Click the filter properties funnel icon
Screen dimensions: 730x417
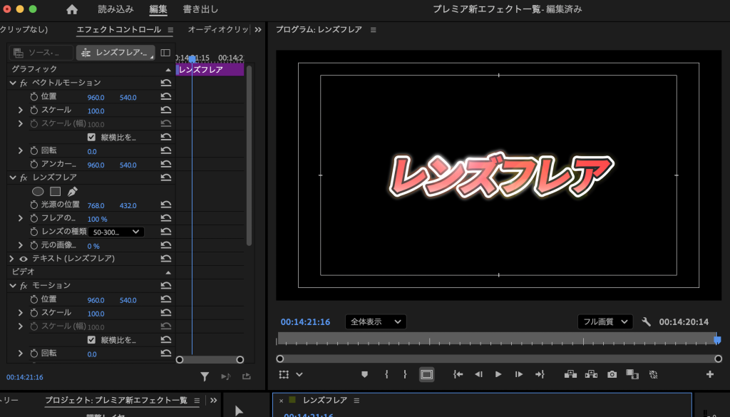205,376
